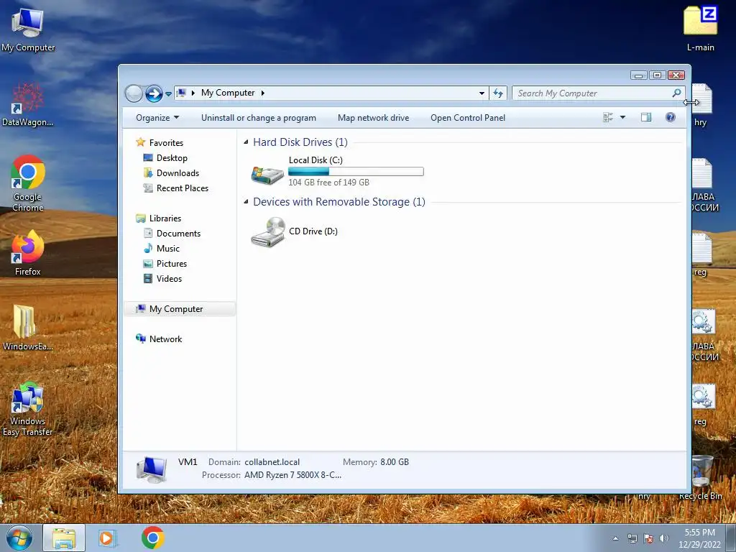Open the Organize menu

[157, 118]
